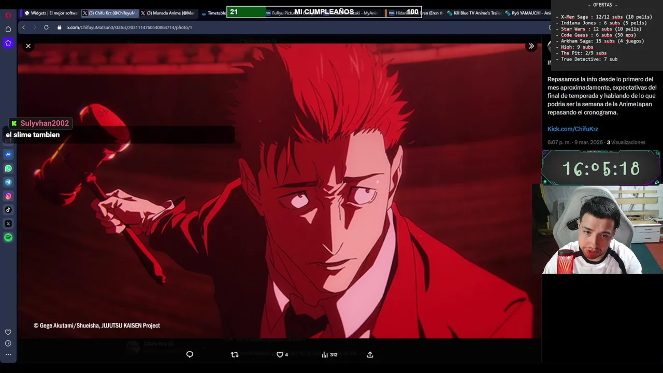Viewport: 663px width, 373px height.
Task: Open TikTok in the Opera sidebar
Action: [x=8, y=210]
